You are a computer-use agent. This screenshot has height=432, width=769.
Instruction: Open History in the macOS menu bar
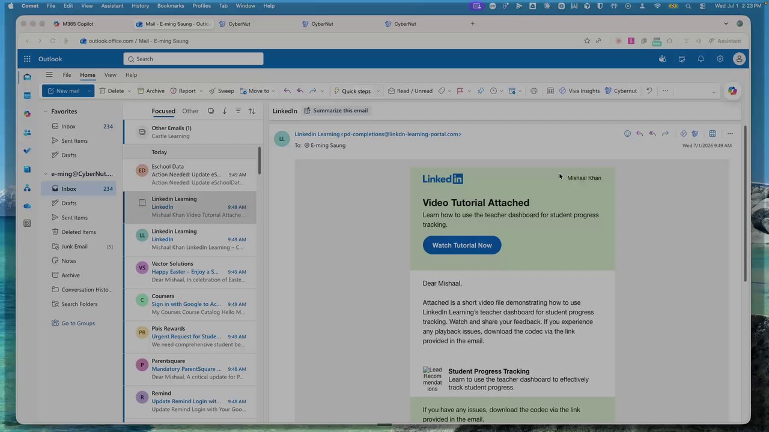click(x=140, y=6)
